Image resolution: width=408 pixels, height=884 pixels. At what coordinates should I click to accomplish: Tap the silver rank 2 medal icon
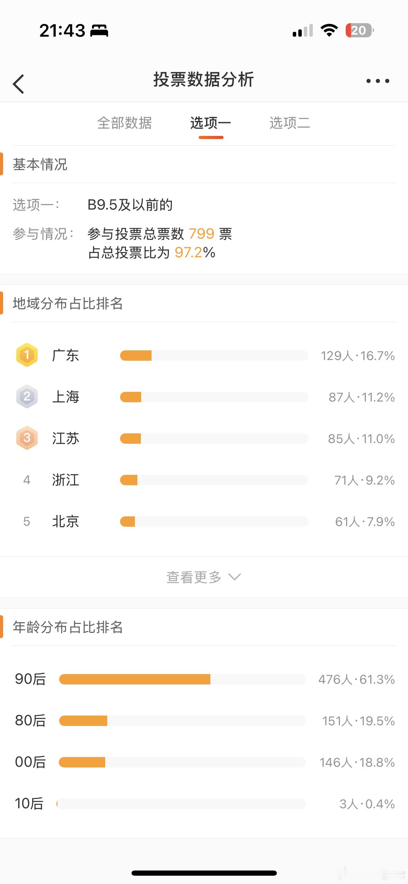click(27, 396)
